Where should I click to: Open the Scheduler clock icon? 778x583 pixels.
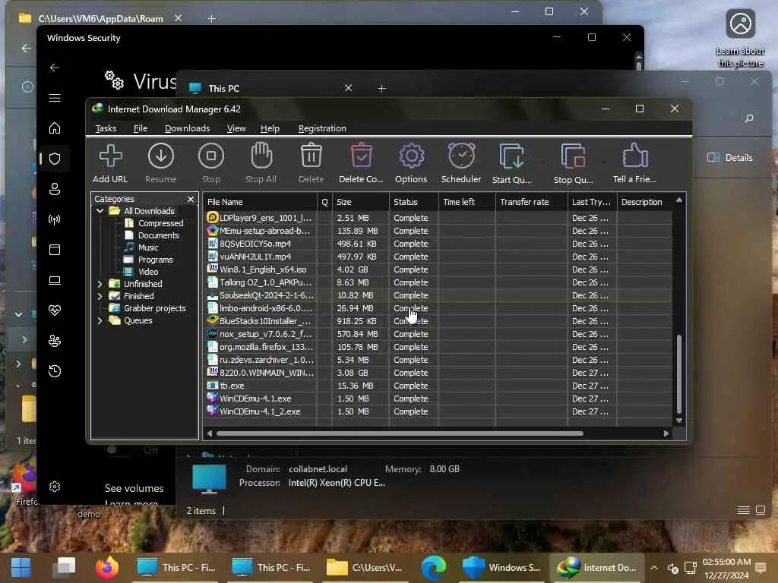[461, 156]
